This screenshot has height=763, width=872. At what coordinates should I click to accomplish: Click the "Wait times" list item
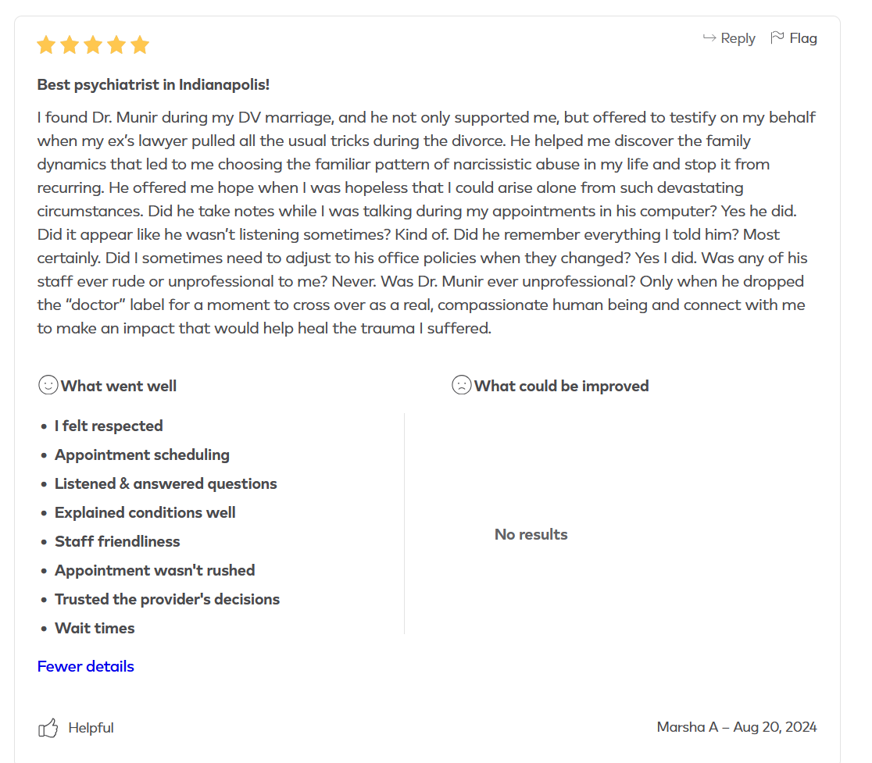(95, 628)
